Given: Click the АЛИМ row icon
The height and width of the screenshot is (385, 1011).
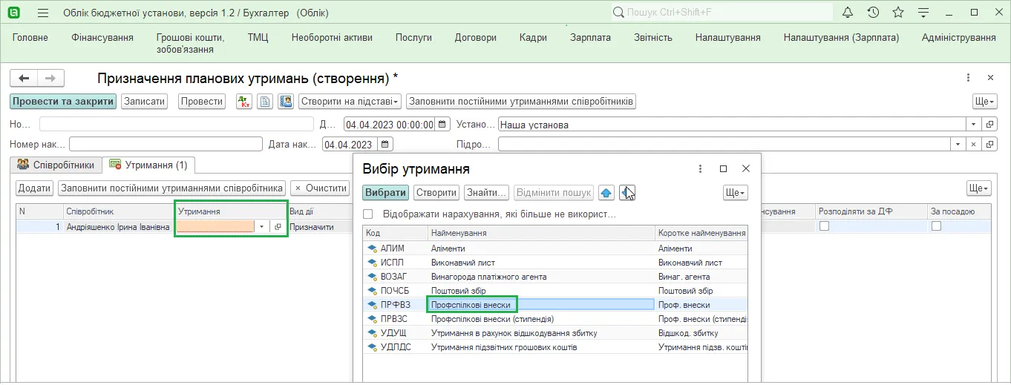Looking at the screenshot, I should coord(372,249).
